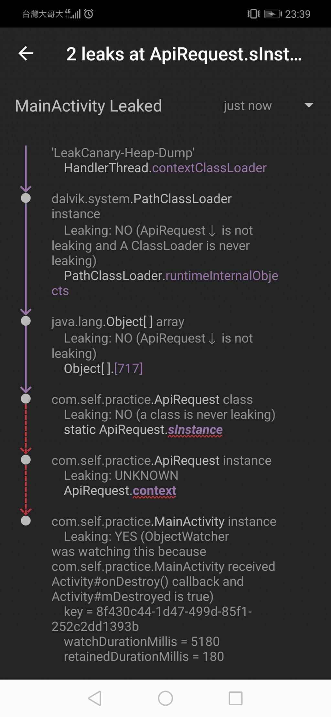Expand the leak selection dropdown arrow

309,105
